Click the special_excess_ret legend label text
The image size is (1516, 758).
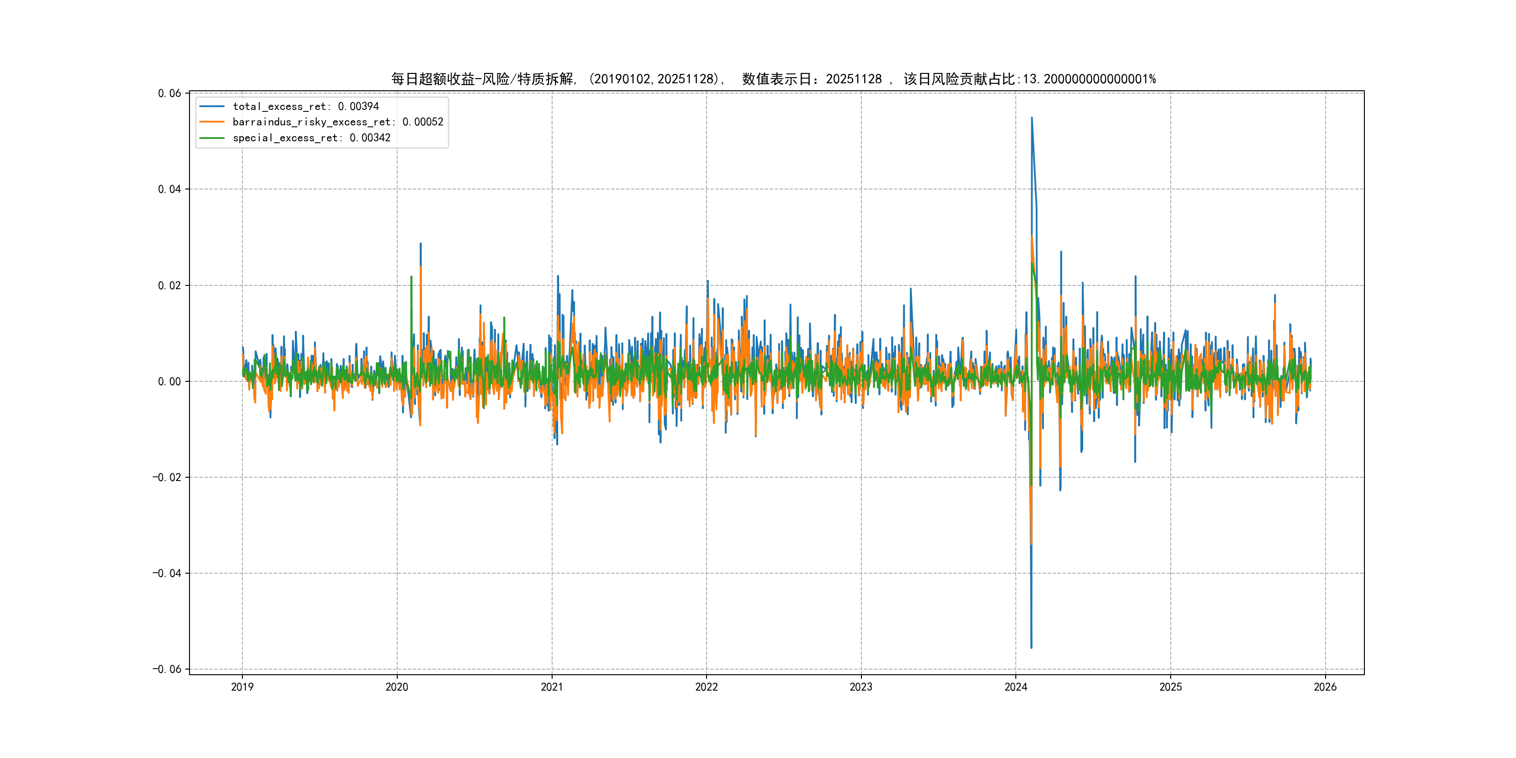[311, 138]
